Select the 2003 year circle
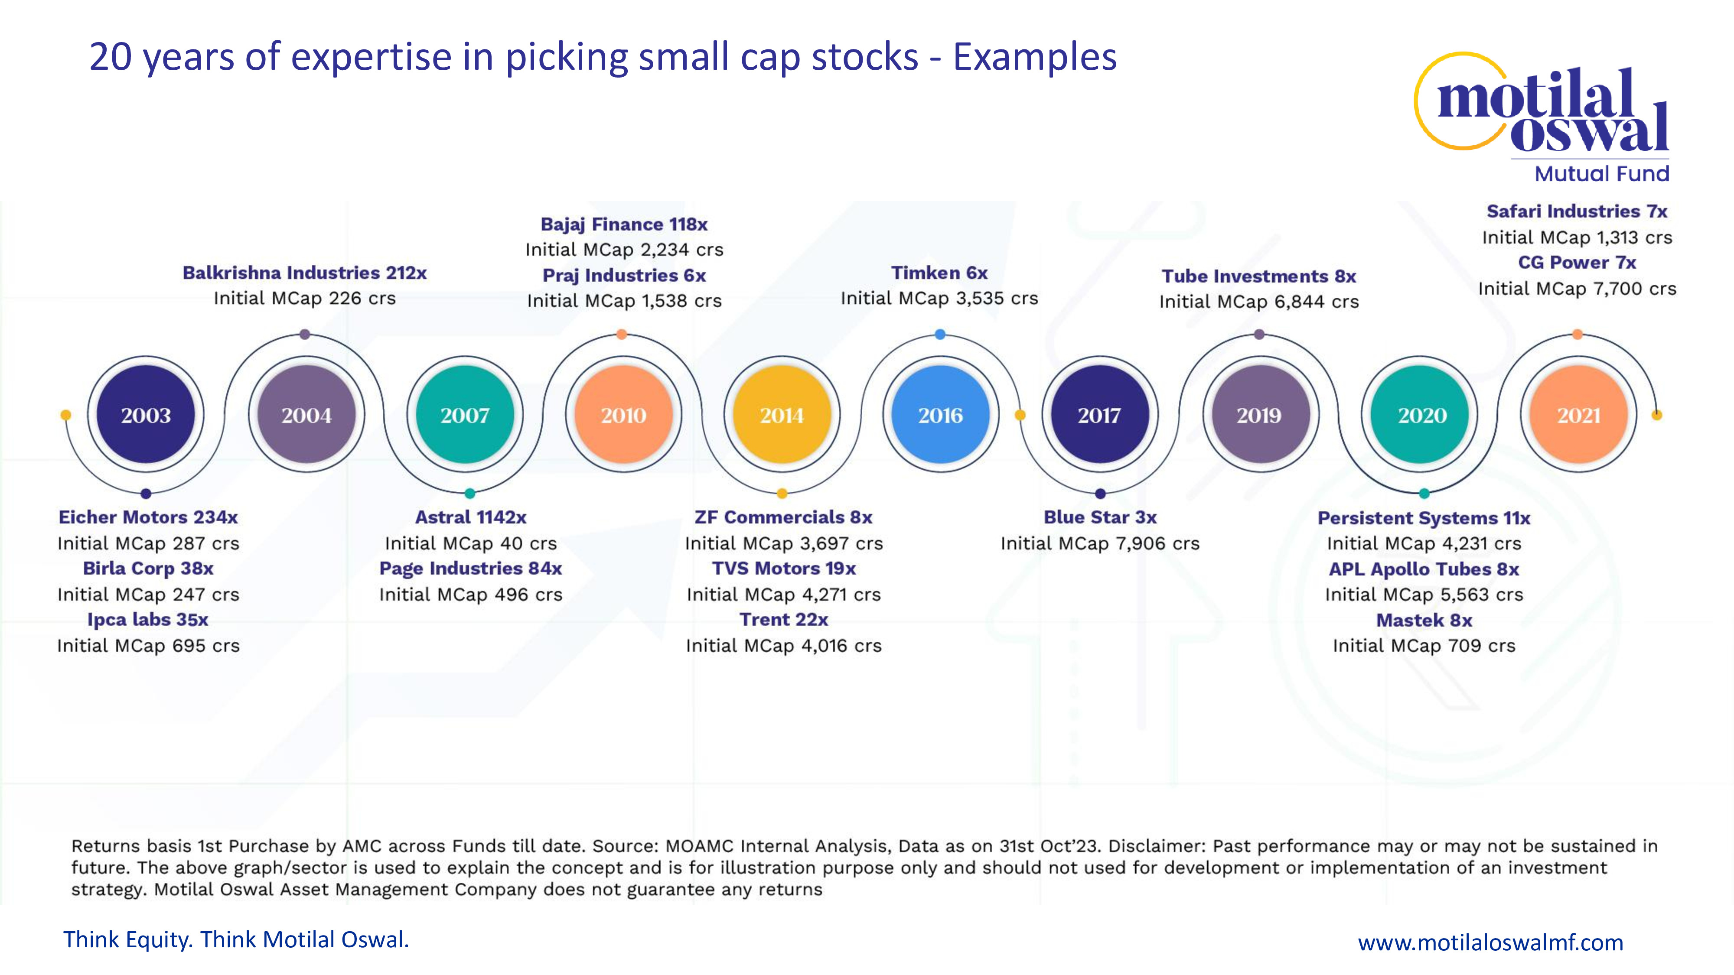Image resolution: width=1734 pixels, height=975 pixels. [x=146, y=415]
